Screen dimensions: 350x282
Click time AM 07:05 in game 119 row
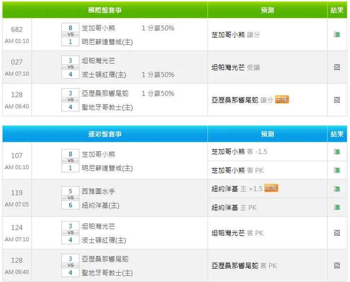[x=17, y=204]
